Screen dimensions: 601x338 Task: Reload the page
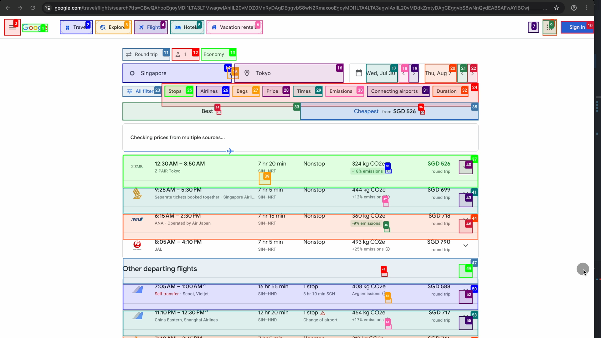33,8
